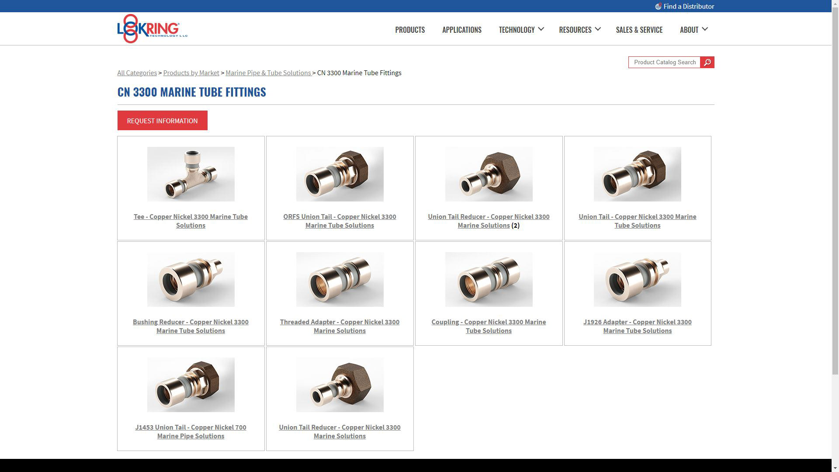Click the Lokring logo
The height and width of the screenshot is (472, 839).
pyautogui.click(x=152, y=29)
